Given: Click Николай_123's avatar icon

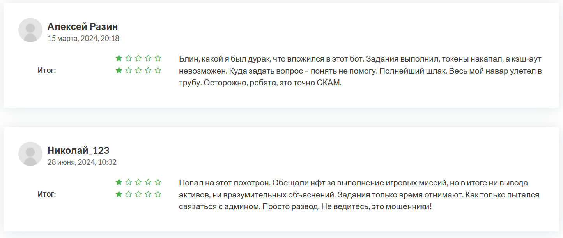Looking at the screenshot, I should tap(30, 154).
